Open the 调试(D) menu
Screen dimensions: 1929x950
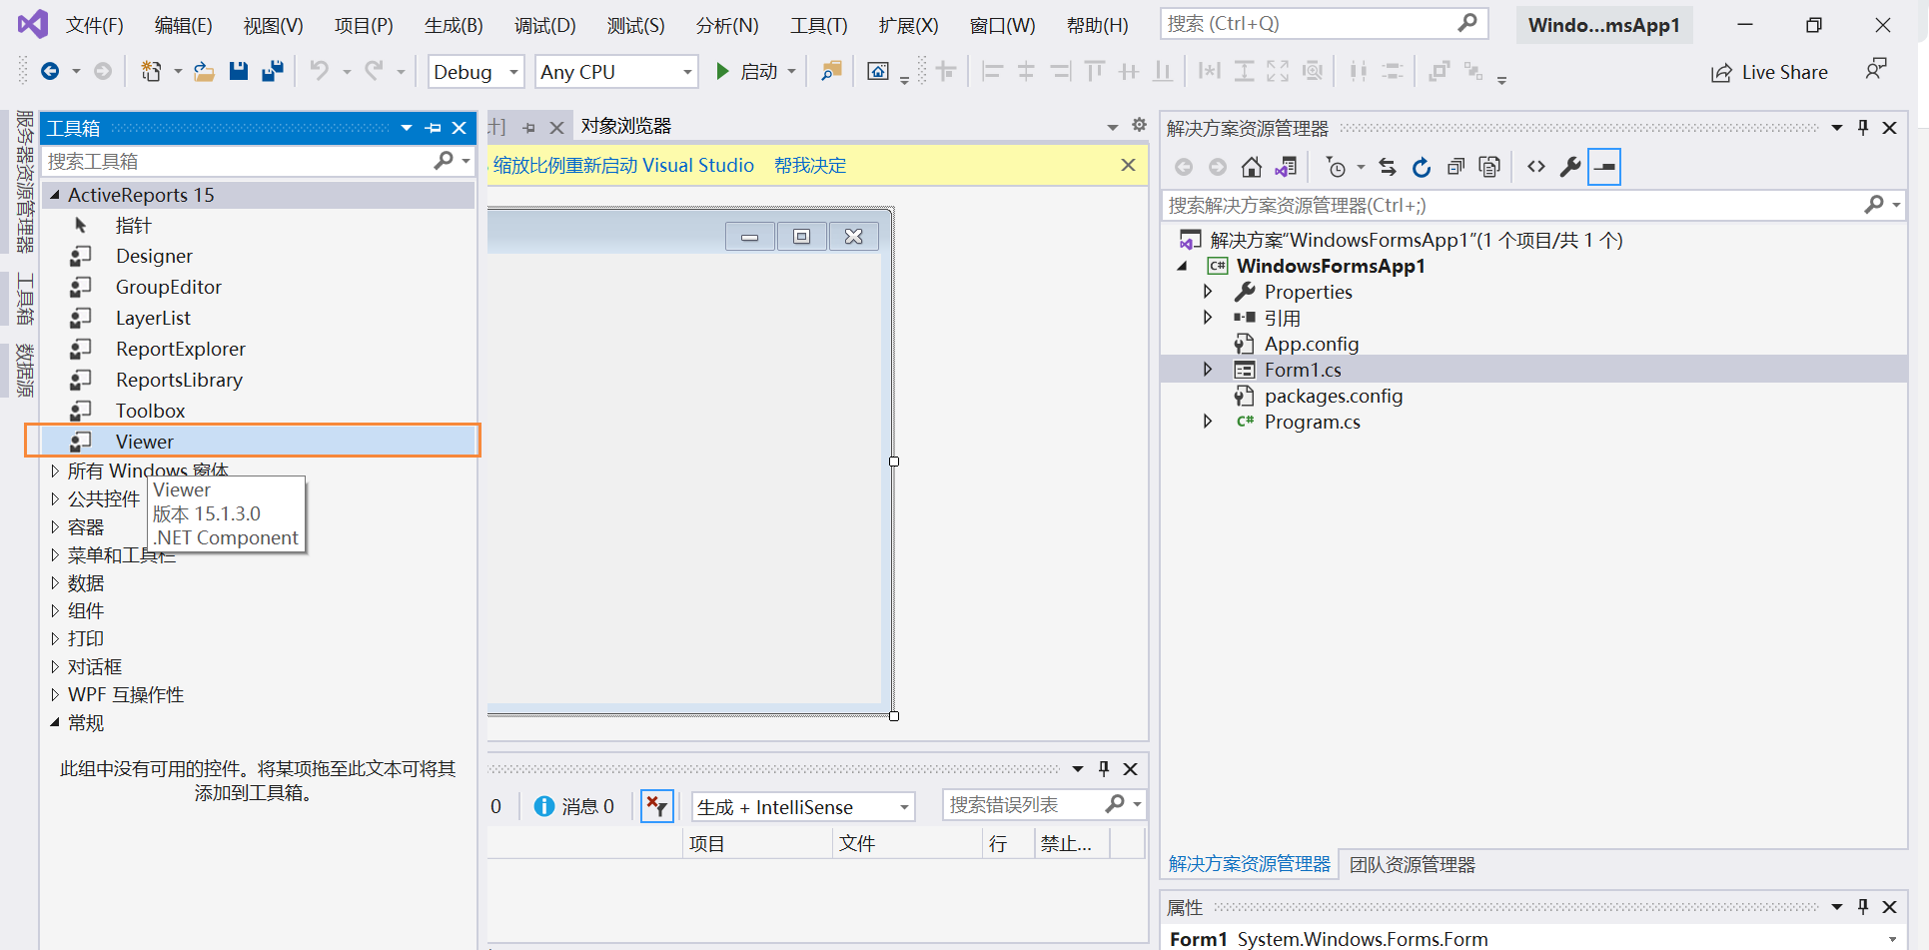tap(544, 25)
